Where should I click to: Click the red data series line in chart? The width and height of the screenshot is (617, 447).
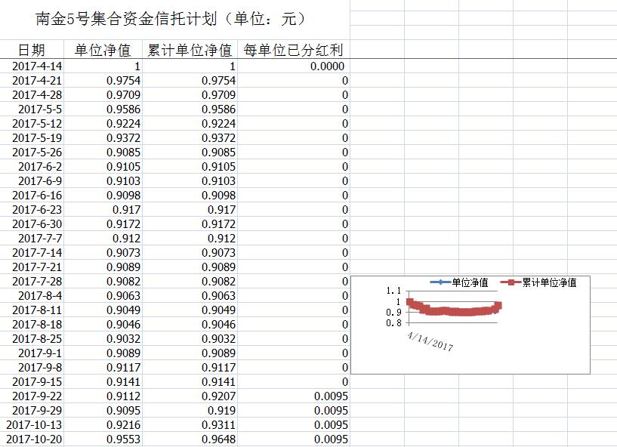453,311
